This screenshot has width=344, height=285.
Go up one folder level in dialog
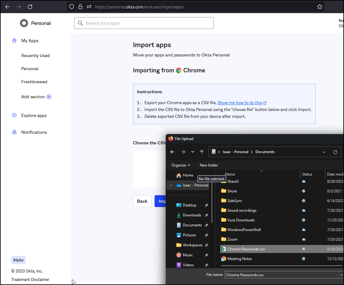tap(202, 152)
